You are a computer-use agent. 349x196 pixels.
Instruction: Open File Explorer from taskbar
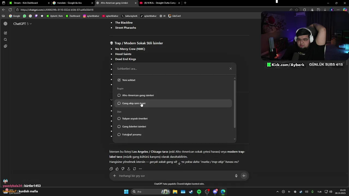pyautogui.click(x=175, y=192)
